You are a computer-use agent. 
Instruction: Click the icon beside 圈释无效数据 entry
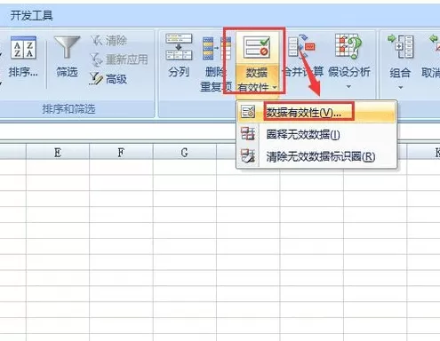[248, 134]
